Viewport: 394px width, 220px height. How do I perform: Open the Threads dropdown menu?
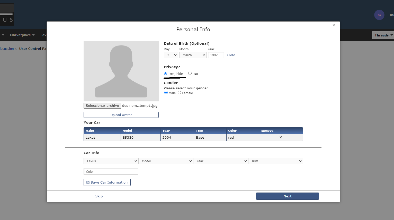pyautogui.click(x=383, y=35)
